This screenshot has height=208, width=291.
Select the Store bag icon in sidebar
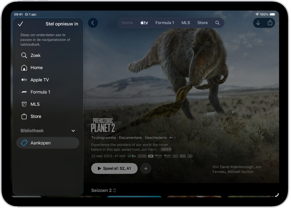tap(24, 117)
